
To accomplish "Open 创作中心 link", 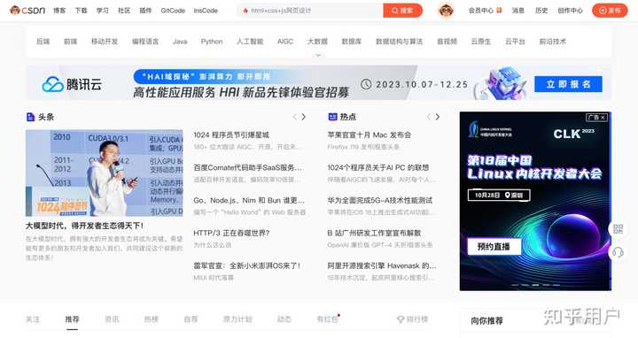I will (570, 11).
